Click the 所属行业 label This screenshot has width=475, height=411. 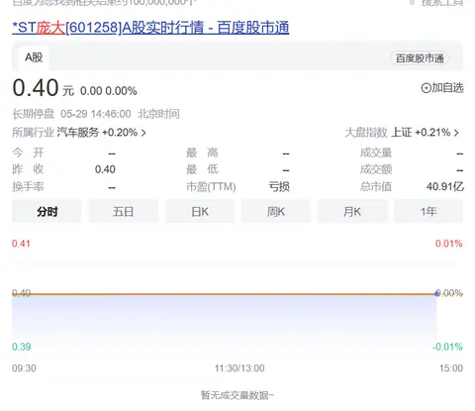click(33, 133)
